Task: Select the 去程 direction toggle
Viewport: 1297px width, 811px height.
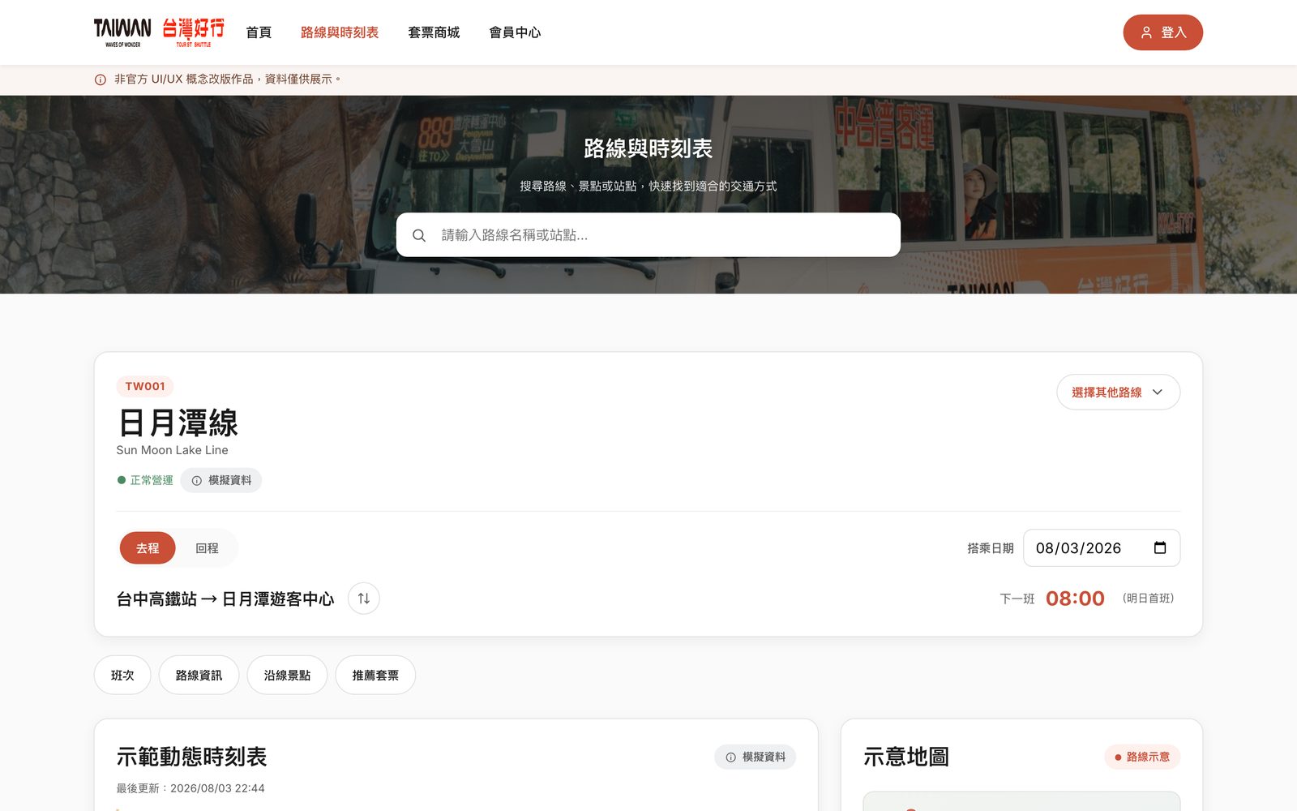Action: point(148,548)
